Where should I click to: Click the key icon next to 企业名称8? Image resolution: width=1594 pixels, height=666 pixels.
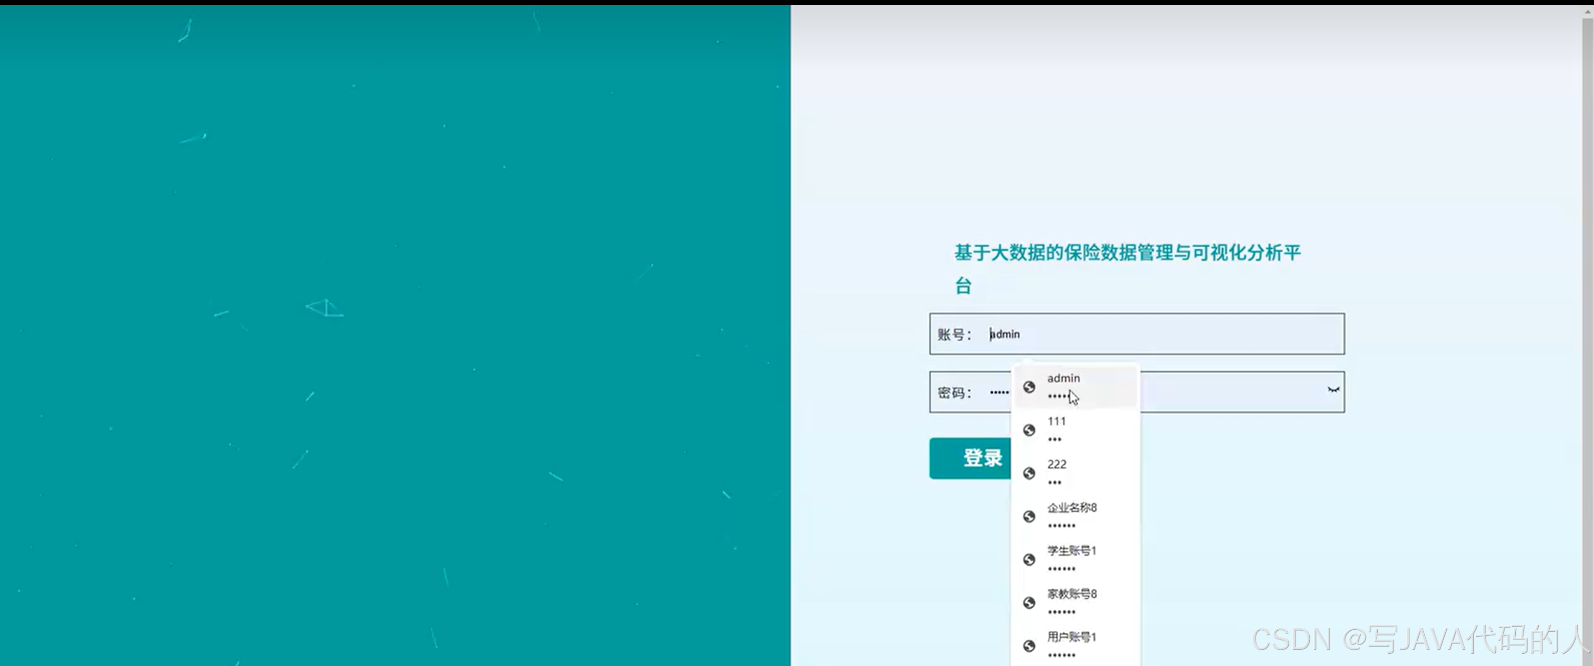1029,516
